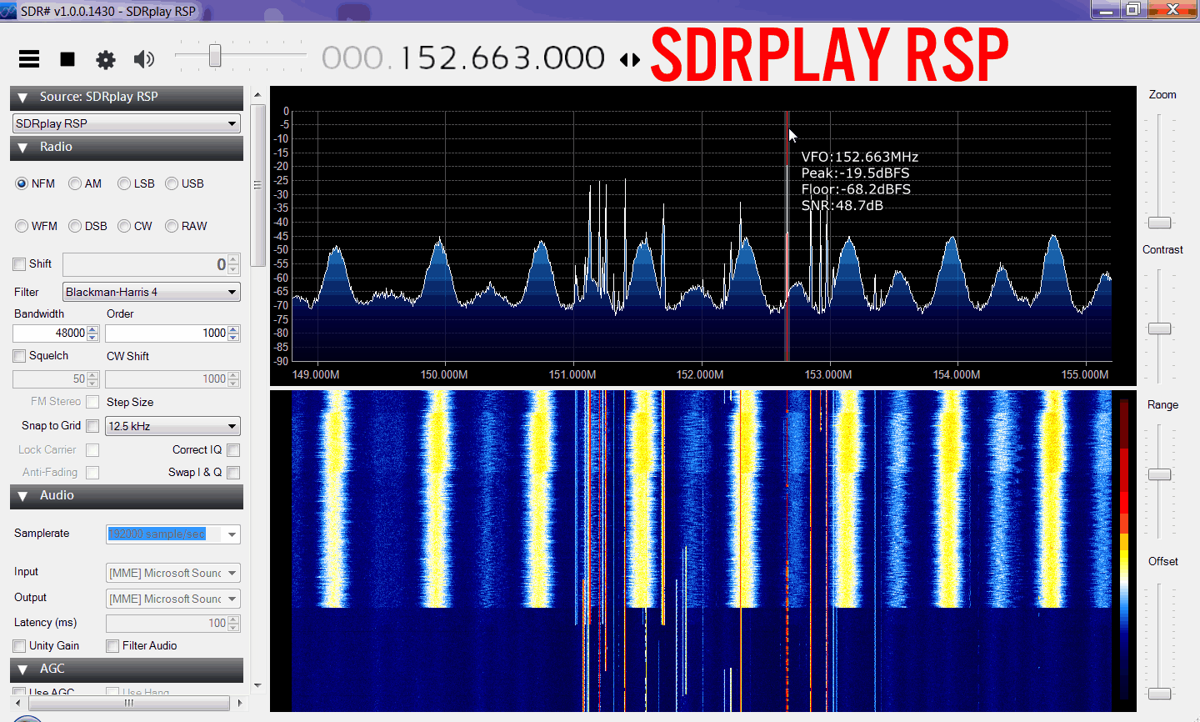Open the hamburger main menu
Viewport: 1200px width, 722px height.
click(29, 58)
